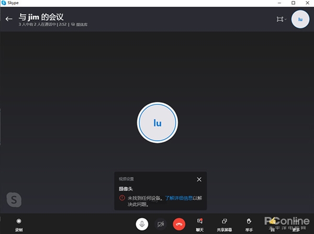Mute the microphone
This screenshot has width=314, height=234.
point(142,224)
